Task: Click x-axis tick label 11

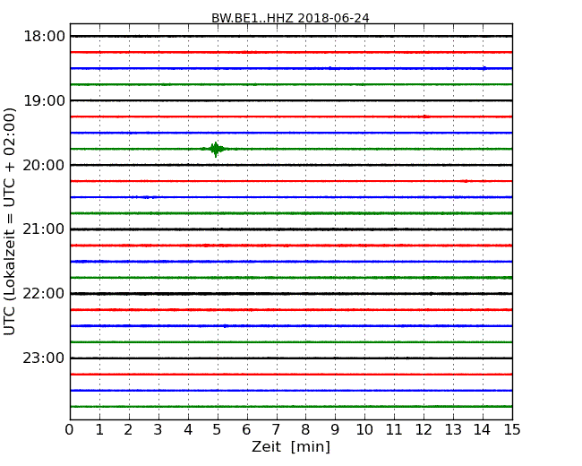Action: click(394, 429)
